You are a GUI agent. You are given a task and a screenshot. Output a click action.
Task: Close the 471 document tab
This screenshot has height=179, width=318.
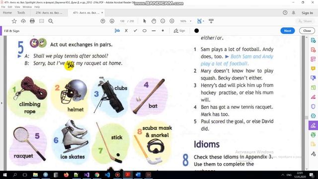(x=102, y=12)
